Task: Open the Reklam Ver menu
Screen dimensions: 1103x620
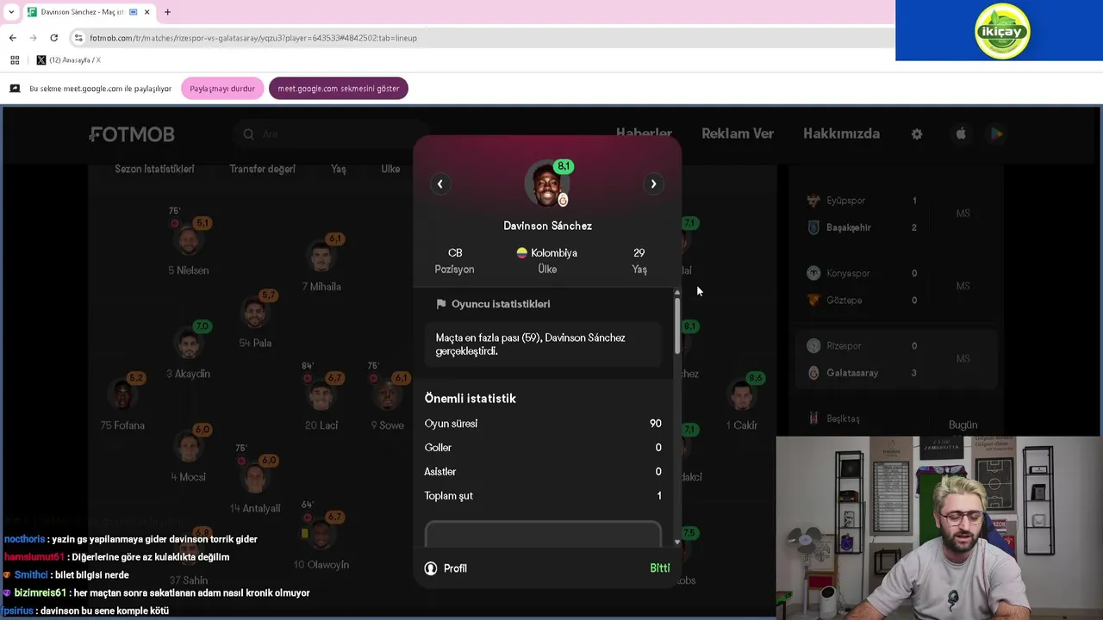Action: tap(738, 133)
